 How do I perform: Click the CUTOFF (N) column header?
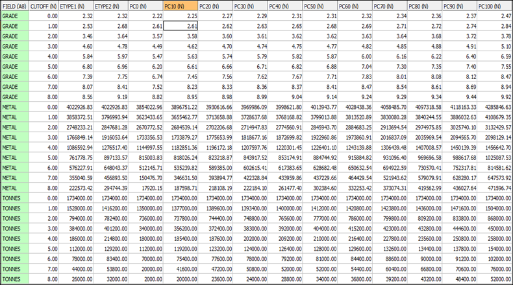(x=43, y=5)
